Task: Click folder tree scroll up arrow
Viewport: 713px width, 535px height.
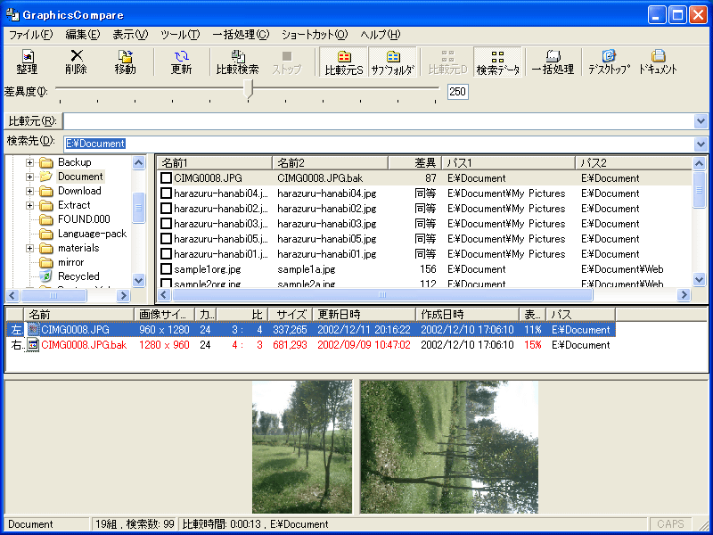Action: (x=139, y=162)
